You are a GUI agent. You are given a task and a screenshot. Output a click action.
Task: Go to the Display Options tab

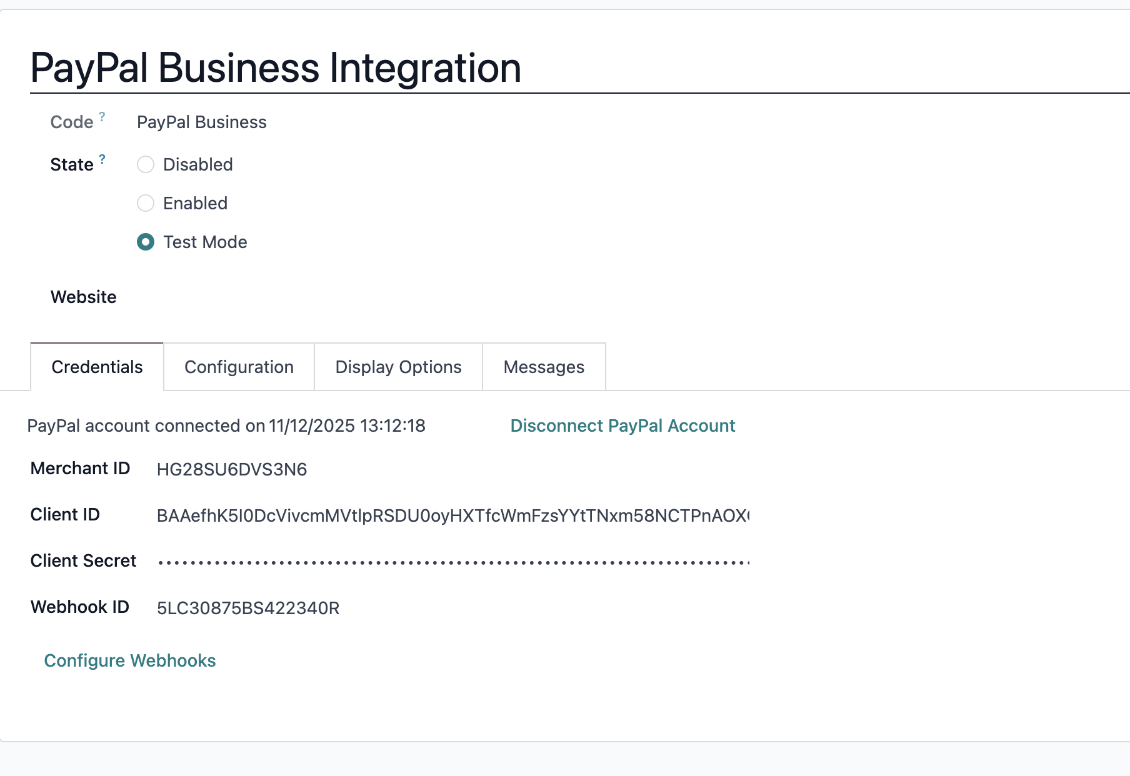coord(398,367)
